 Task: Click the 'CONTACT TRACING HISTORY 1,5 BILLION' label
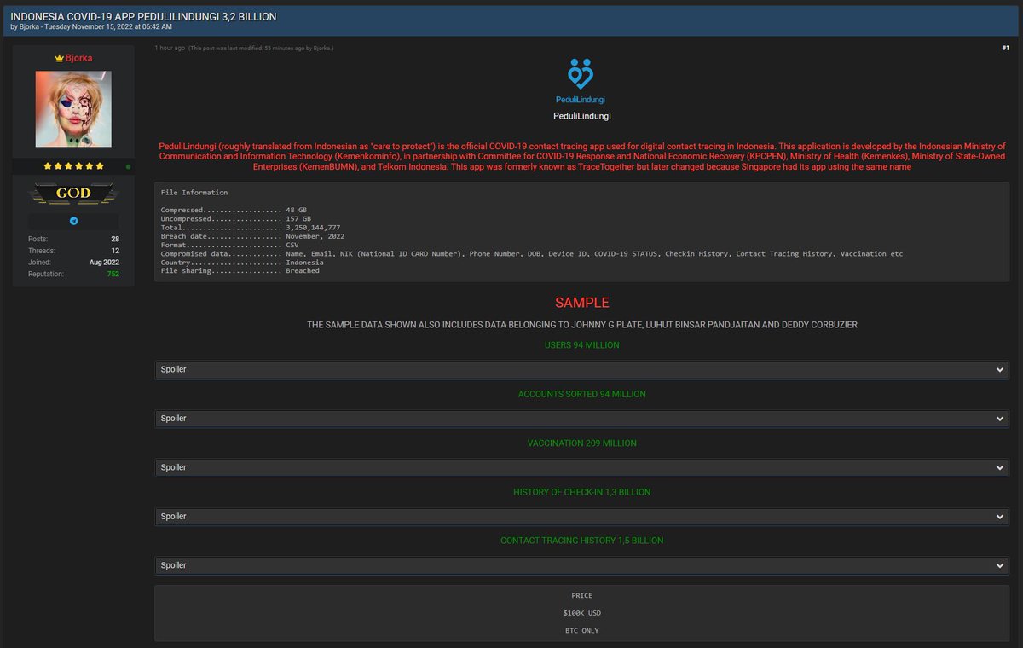(581, 541)
